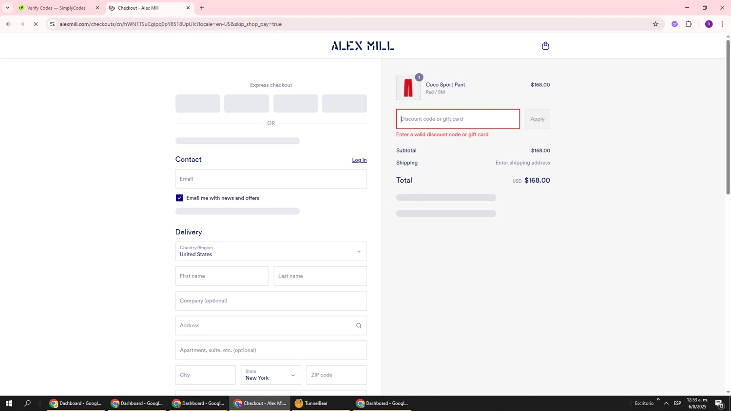The image size is (731, 411).
Task: Toggle Email me with news and offers
Action: click(179, 198)
